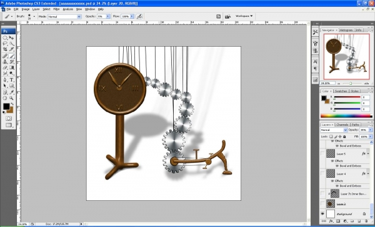Select the Brush tool in the toolbox
This screenshot has height=227, width=375.
click(x=11, y=56)
